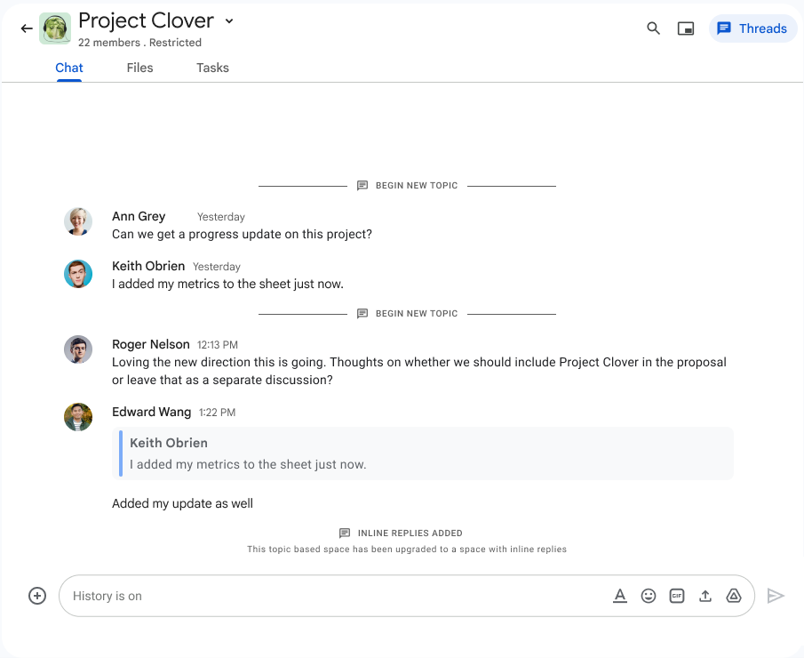
Task: Expand the Project Clover space menu
Action: [x=228, y=20]
